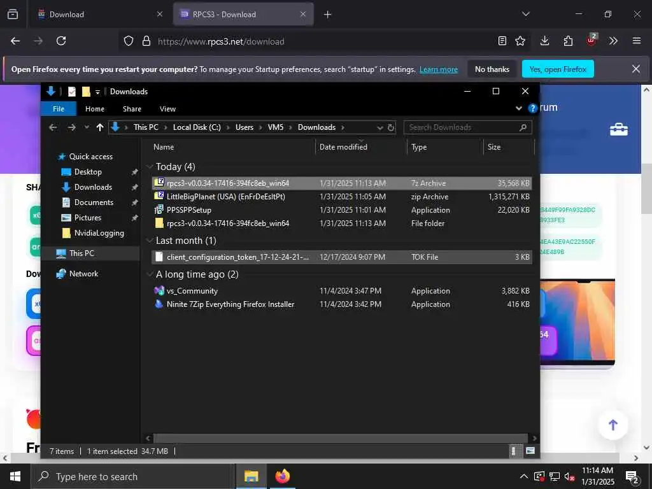Dismiss the Firefox startup notification bar
The image size is (652, 489).
point(636,69)
